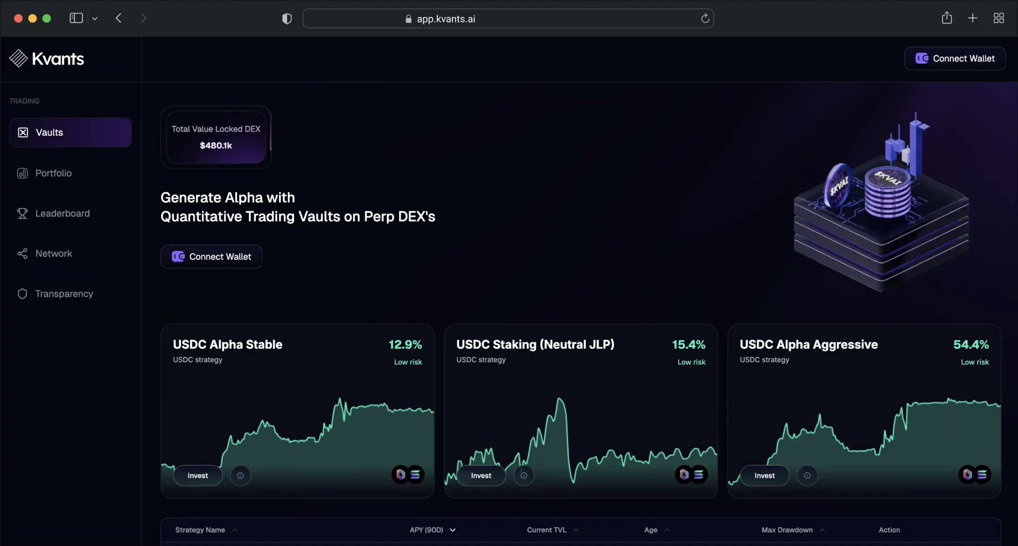Reload the page with refresh icon
The image size is (1018, 546).
click(705, 18)
